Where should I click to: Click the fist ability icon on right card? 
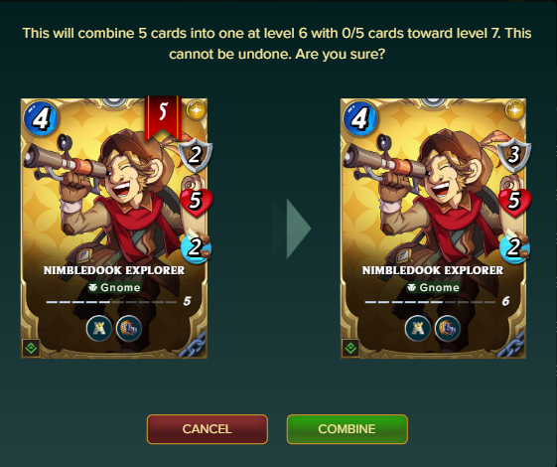[x=448, y=328]
